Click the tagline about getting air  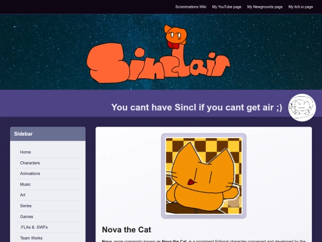(197, 108)
